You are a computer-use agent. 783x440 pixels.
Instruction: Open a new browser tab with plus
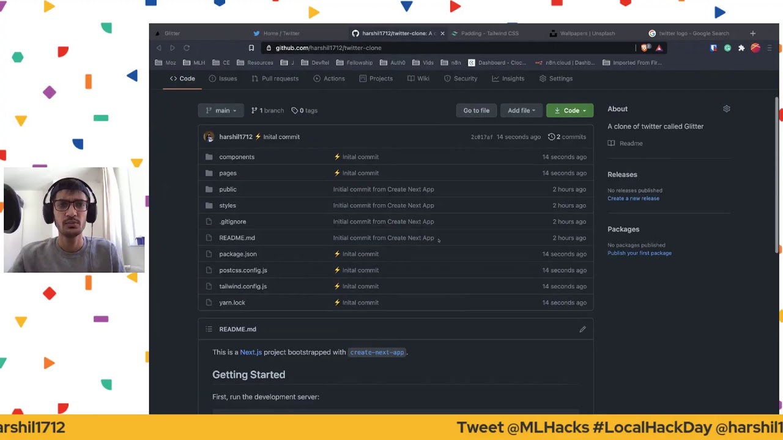click(x=752, y=33)
